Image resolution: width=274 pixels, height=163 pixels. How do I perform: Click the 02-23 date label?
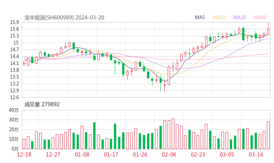click(x=198, y=154)
